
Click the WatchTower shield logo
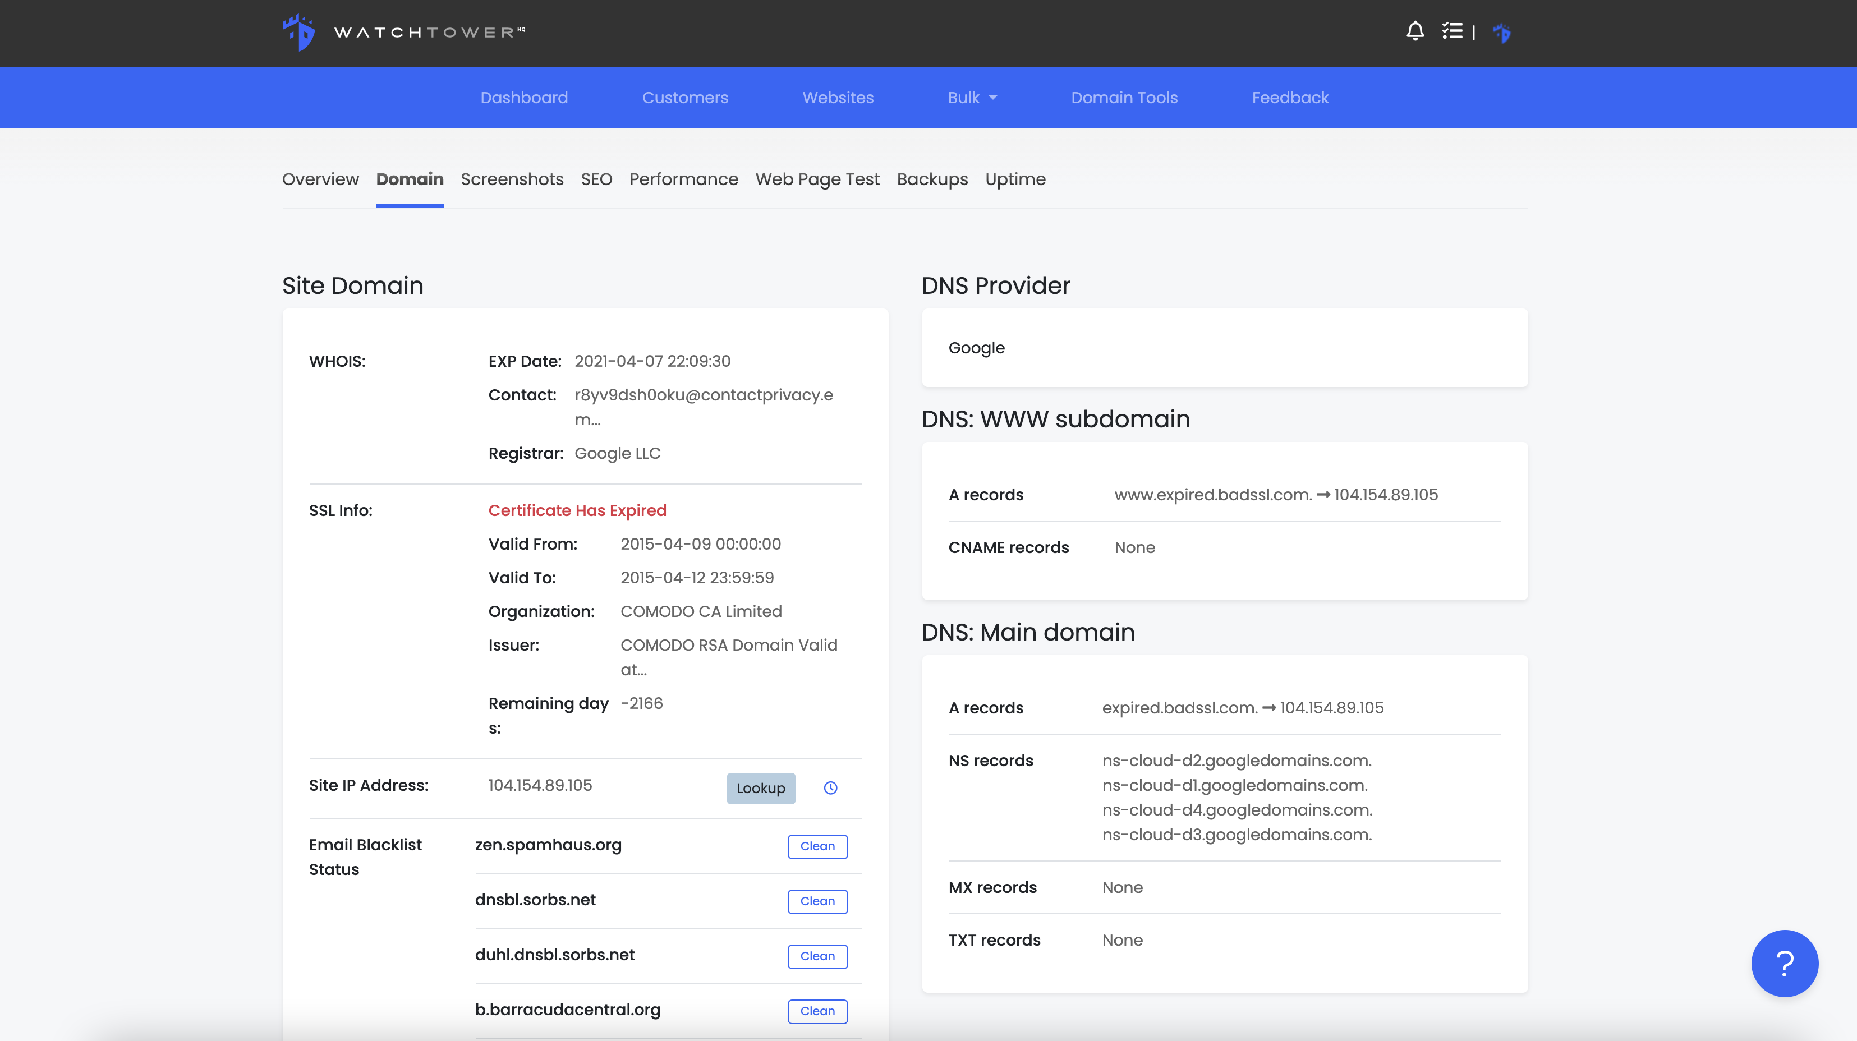tap(298, 33)
